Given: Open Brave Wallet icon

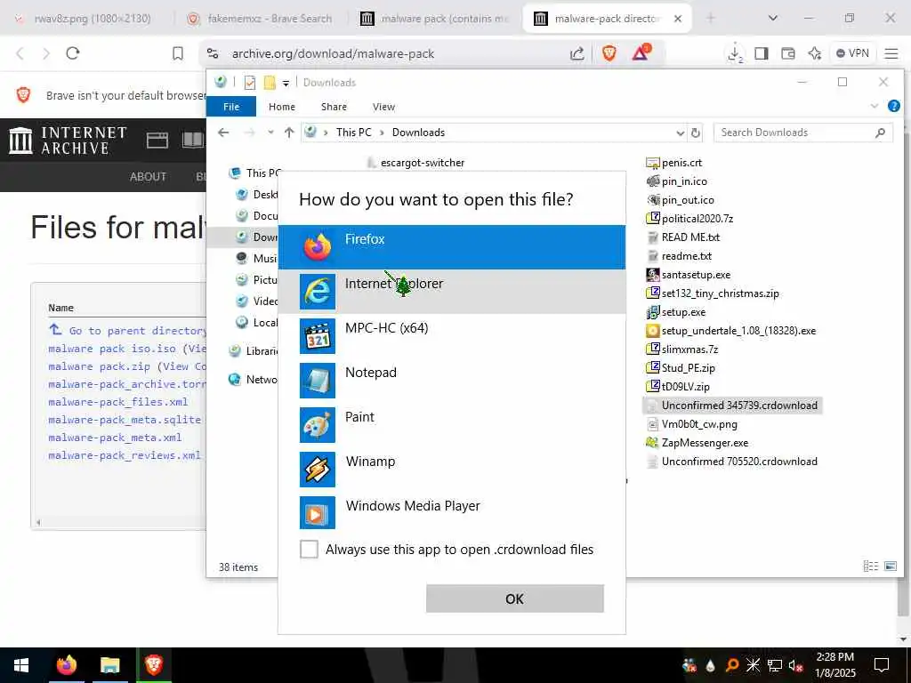Looking at the screenshot, I should pos(788,53).
